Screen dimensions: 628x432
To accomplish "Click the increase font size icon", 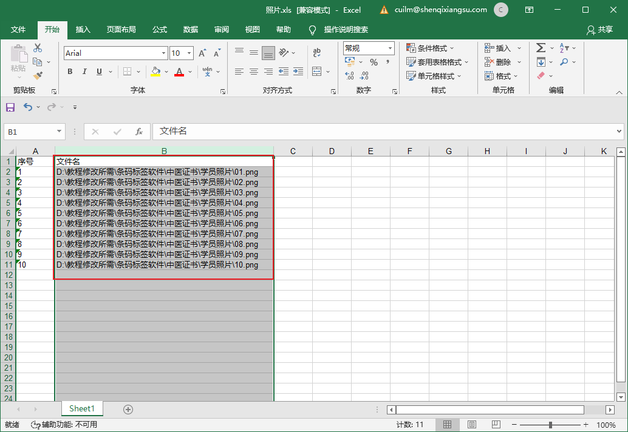I will (x=202, y=53).
